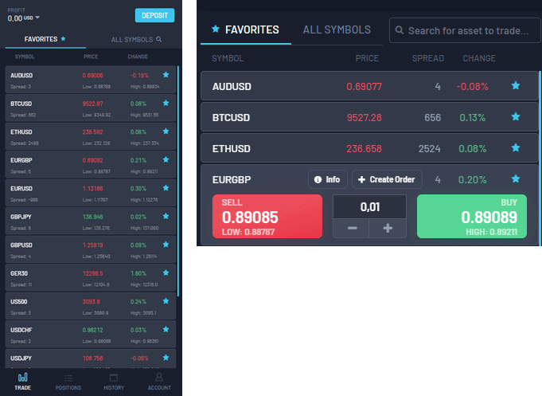Click Create Order for EURGBP

click(x=387, y=179)
